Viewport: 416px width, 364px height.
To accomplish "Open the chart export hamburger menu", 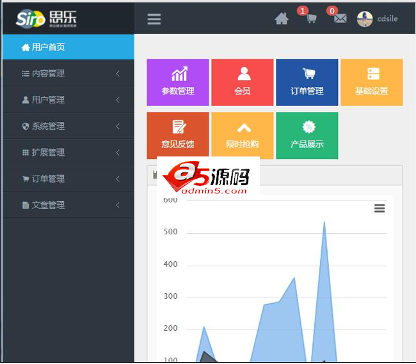I will (380, 208).
